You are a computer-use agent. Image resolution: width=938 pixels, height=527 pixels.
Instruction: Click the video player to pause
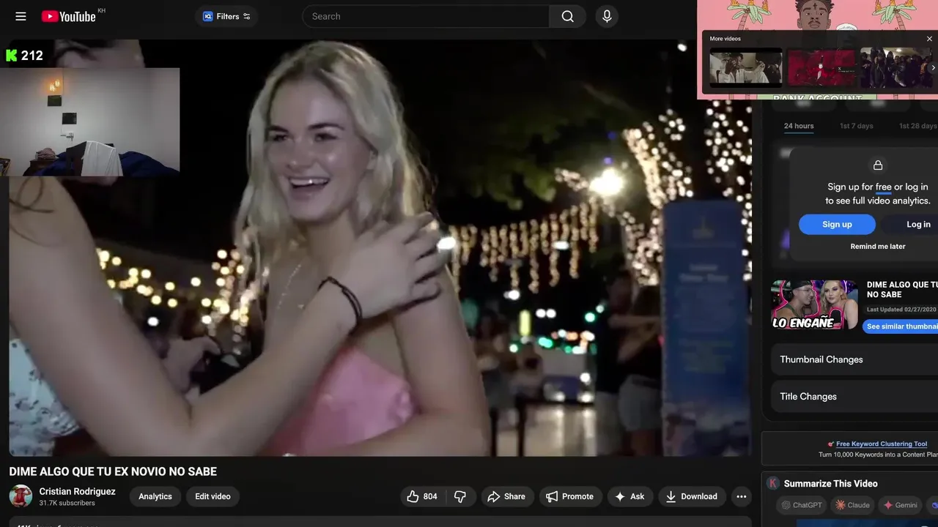pyautogui.click(x=380, y=247)
